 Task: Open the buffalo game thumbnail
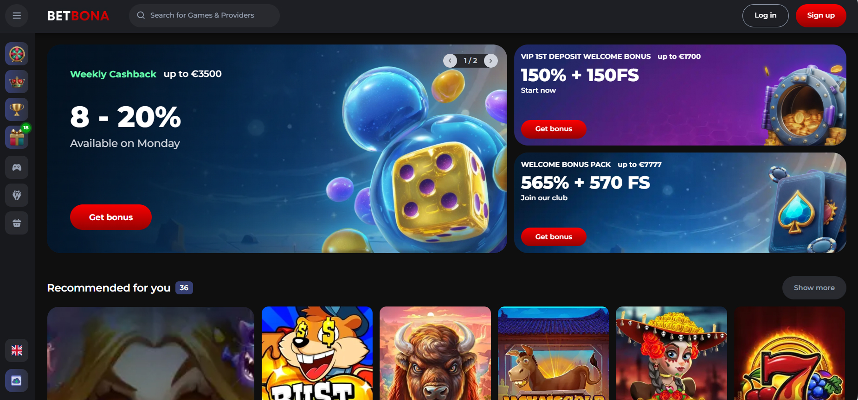point(435,353)
